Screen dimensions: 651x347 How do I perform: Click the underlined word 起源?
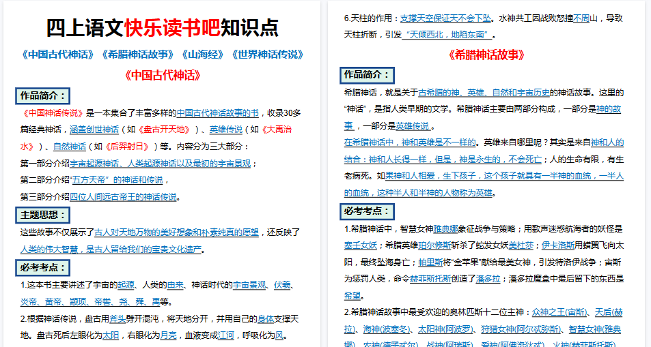[x=126, y=285]
